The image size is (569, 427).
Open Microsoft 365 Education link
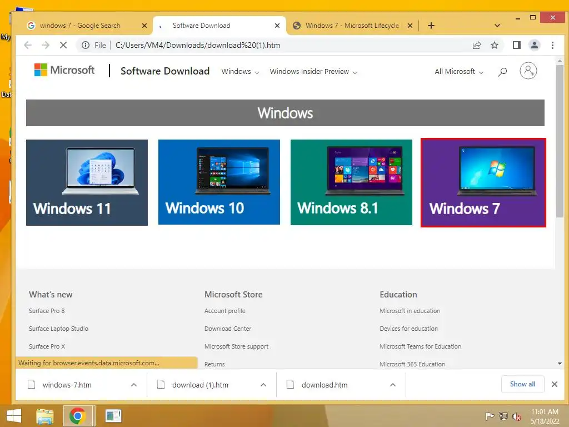point(412,364)
